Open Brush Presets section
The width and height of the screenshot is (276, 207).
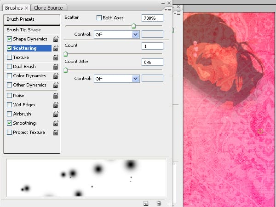[32, 19]
